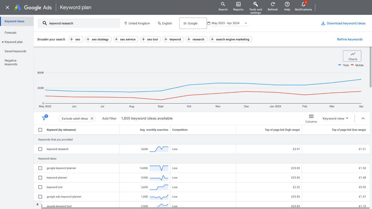The image size is (372, 209).
Task: Click the keyword research search field
Action: pos(79,23)
